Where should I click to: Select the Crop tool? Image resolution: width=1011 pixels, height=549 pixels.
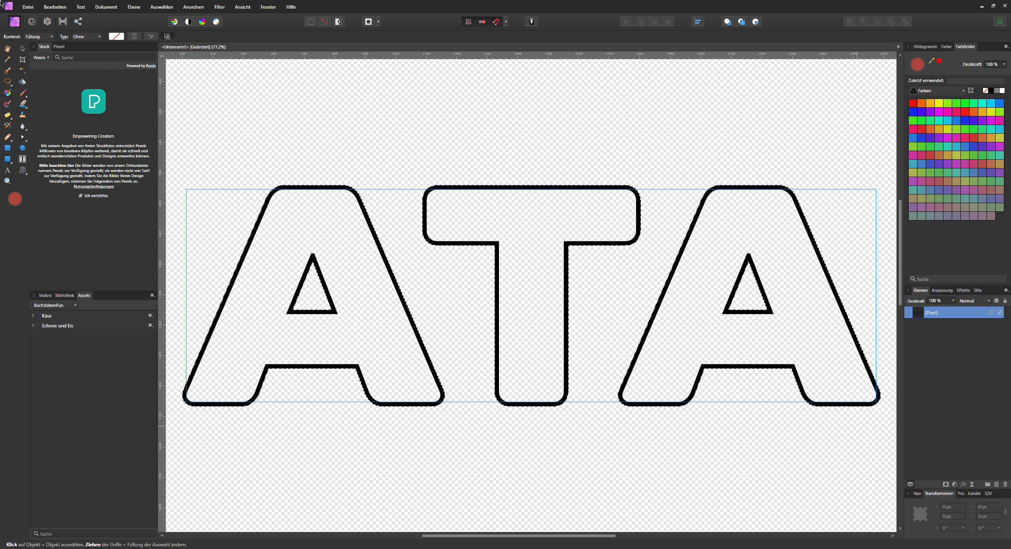[x=23, y=60]
